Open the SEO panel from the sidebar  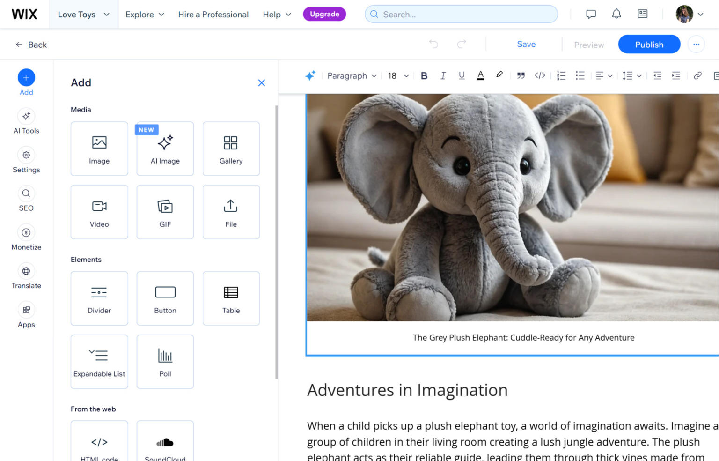pyautogui.click(x=26, y=198)
